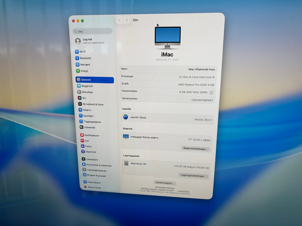Select the Notifikationer bell icon

coord(82,135)
